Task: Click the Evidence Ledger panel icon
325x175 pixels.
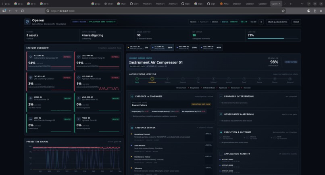Action: 132,128
